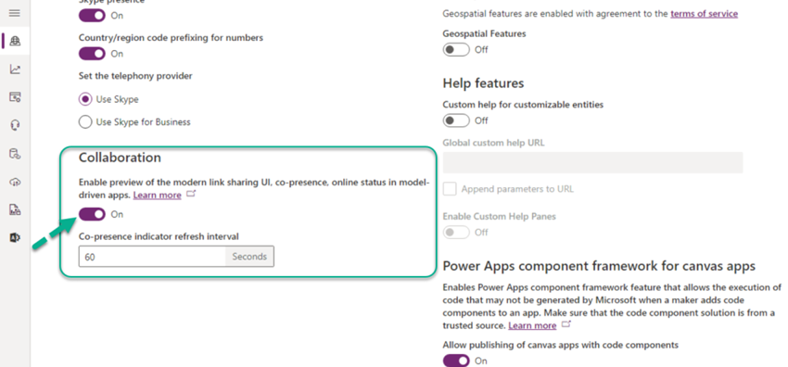The height and width of the screenshot is (367, 788).
Task: Open the Resources sidebar icon
Action: tap(15, 97)
